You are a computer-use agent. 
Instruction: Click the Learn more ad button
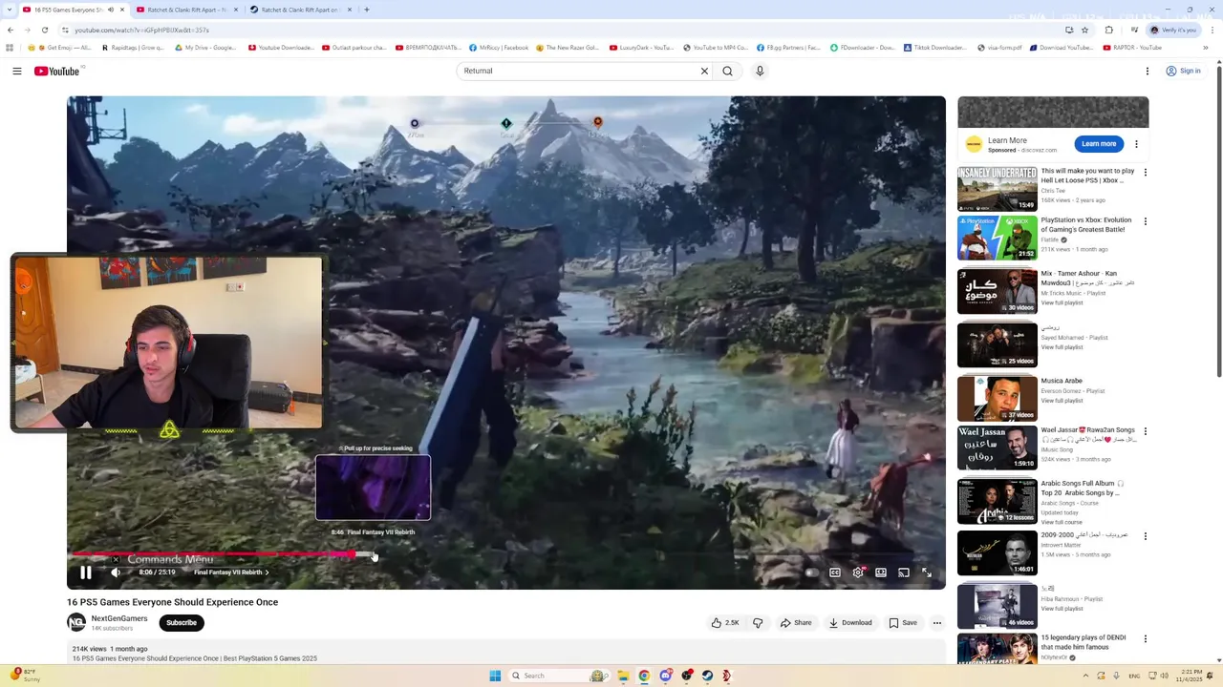pyautogui.click(x=1099, y=144)
